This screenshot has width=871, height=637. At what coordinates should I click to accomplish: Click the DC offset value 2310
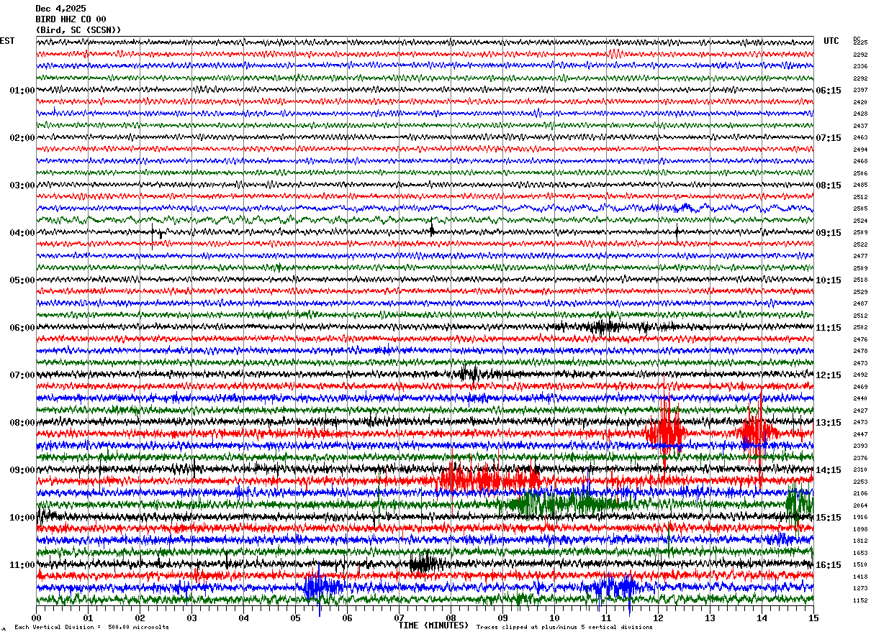860,470
